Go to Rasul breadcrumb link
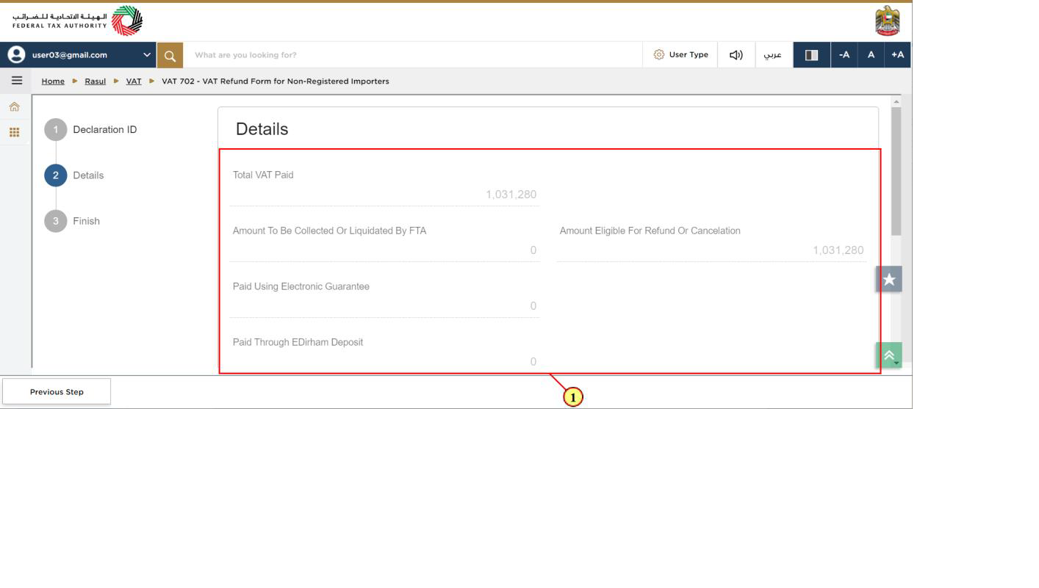Image resolution: width=1039 pixels, height=588 pixels. pos(95,81)
